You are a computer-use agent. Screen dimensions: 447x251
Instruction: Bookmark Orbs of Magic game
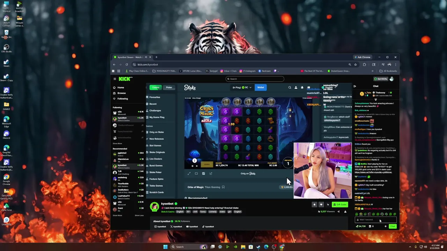click(223, 187)
